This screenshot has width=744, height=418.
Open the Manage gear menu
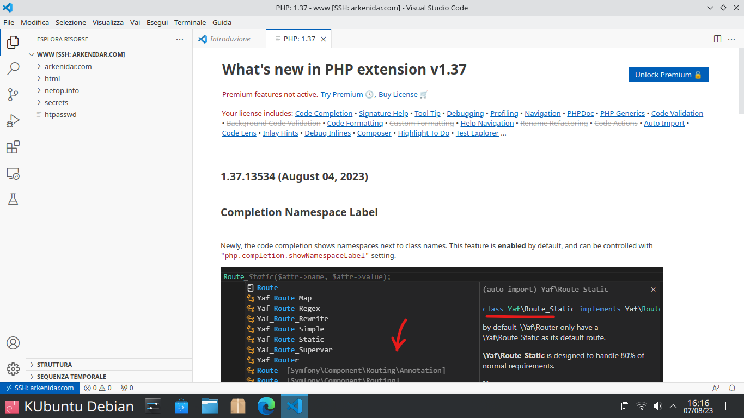point(13,368)
